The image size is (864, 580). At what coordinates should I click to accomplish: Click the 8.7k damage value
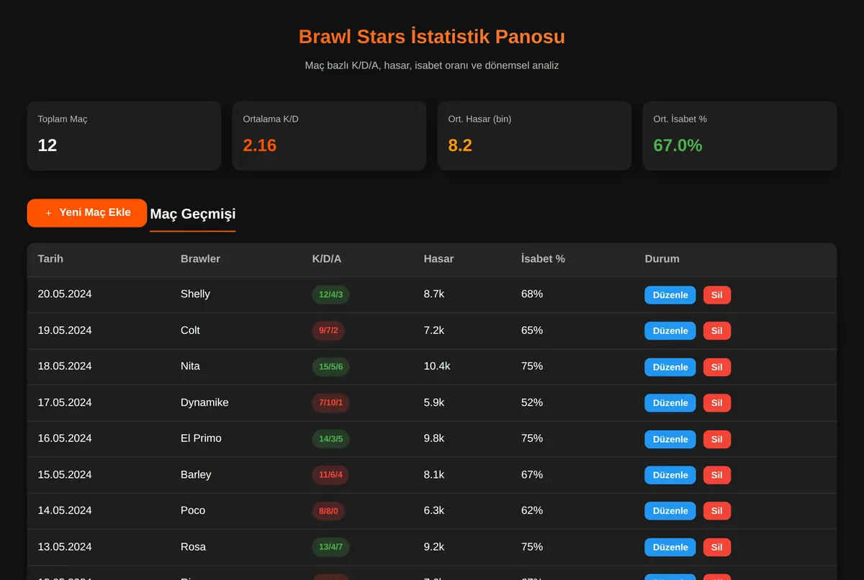(x=434, y=294)
